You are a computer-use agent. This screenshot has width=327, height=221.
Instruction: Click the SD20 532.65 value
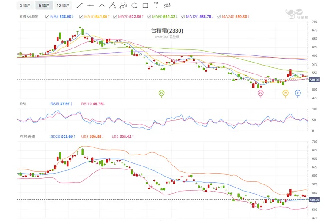tap(63, 136)
